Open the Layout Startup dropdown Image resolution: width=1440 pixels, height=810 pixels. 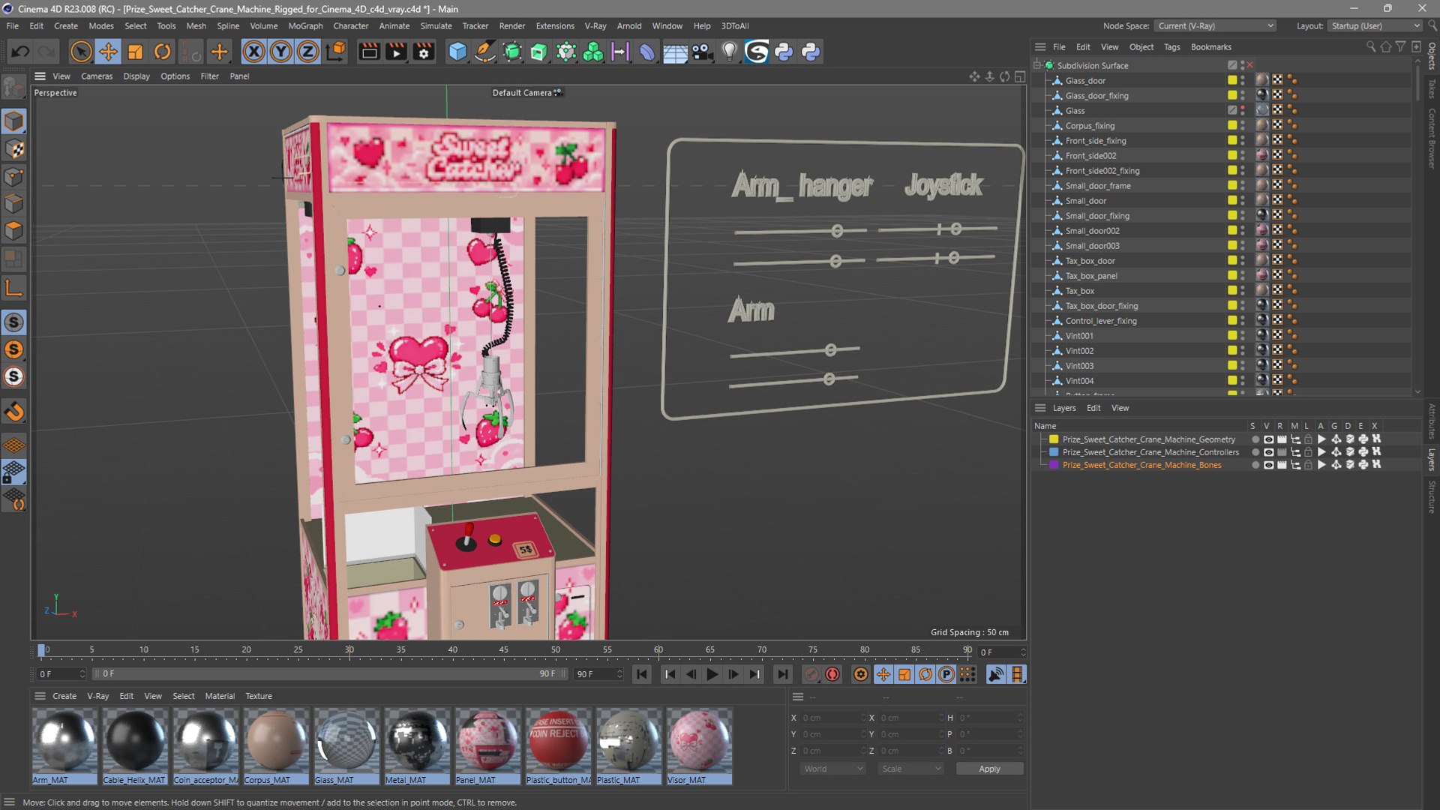coord(1375,25)
